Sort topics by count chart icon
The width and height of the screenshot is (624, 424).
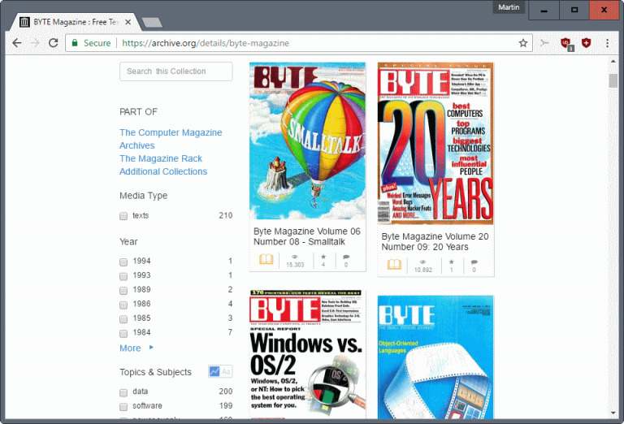[214, 371]
